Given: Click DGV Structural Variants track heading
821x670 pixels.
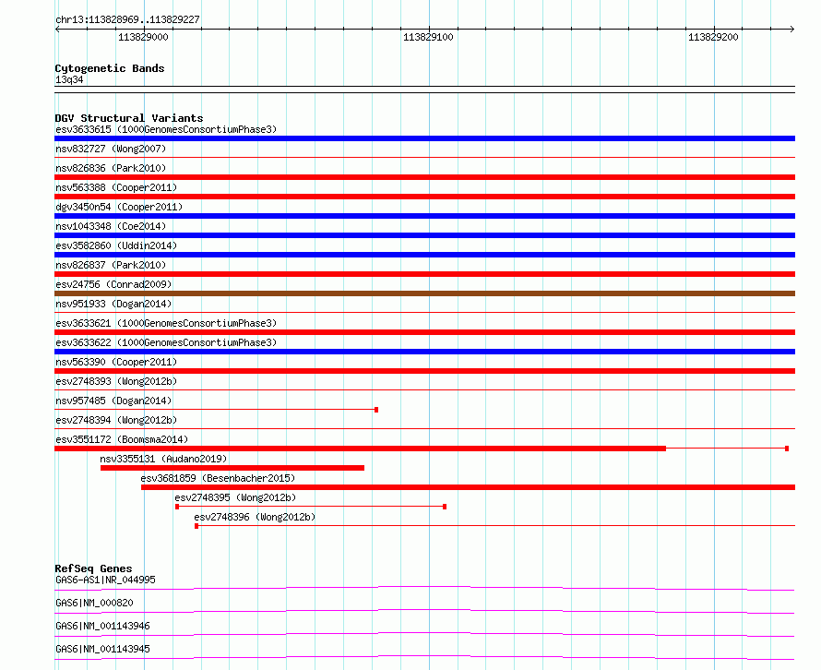Looking at the screenshot, I should tap(129, 118).
